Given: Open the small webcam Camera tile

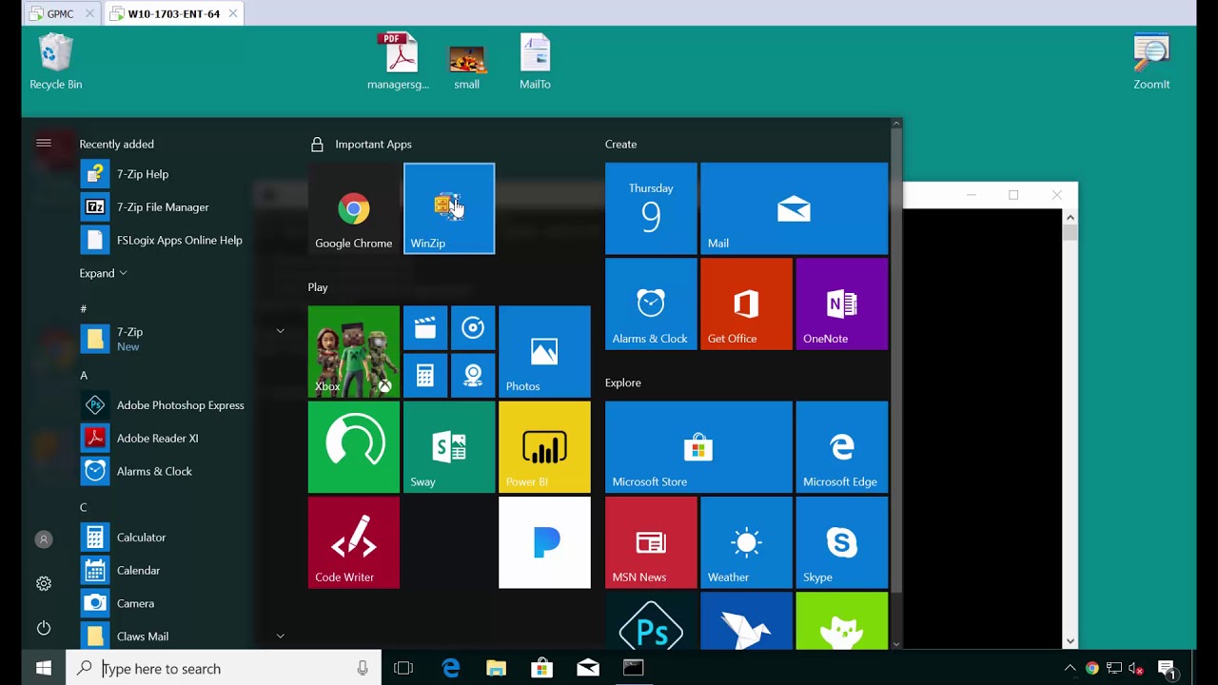Looking at the screenshot, I should coord(473,376).
